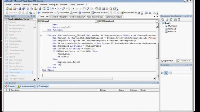Toggle alphabetical sort in Propriétés panel
200x112 pixels.
pos(166,73)
